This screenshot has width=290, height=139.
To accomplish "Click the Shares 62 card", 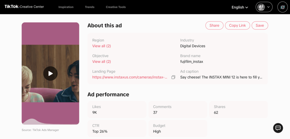I will [238, 110].
